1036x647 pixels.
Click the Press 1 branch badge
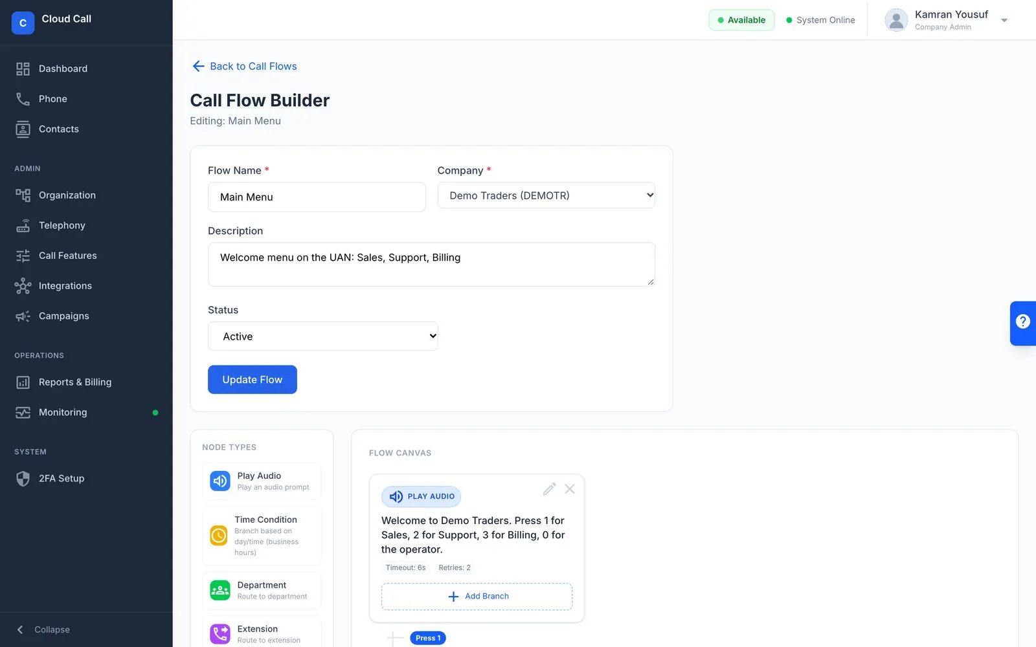(x=428, y=638)
